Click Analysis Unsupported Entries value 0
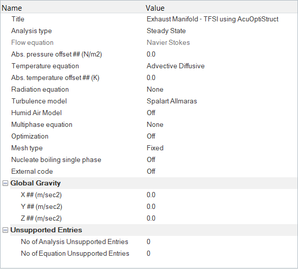Screen dimensions: 298x269 [148, 242]
